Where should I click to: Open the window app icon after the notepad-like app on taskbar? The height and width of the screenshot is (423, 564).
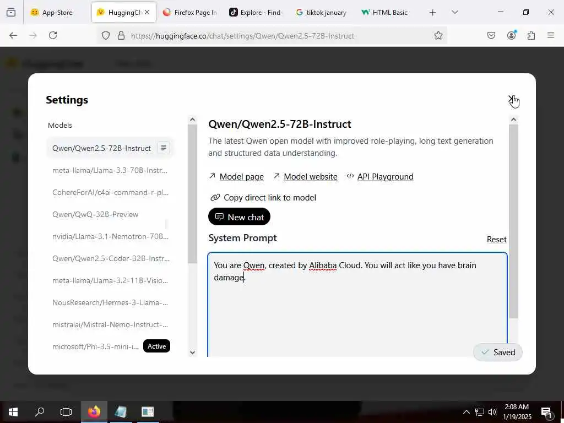pos(148,411)
